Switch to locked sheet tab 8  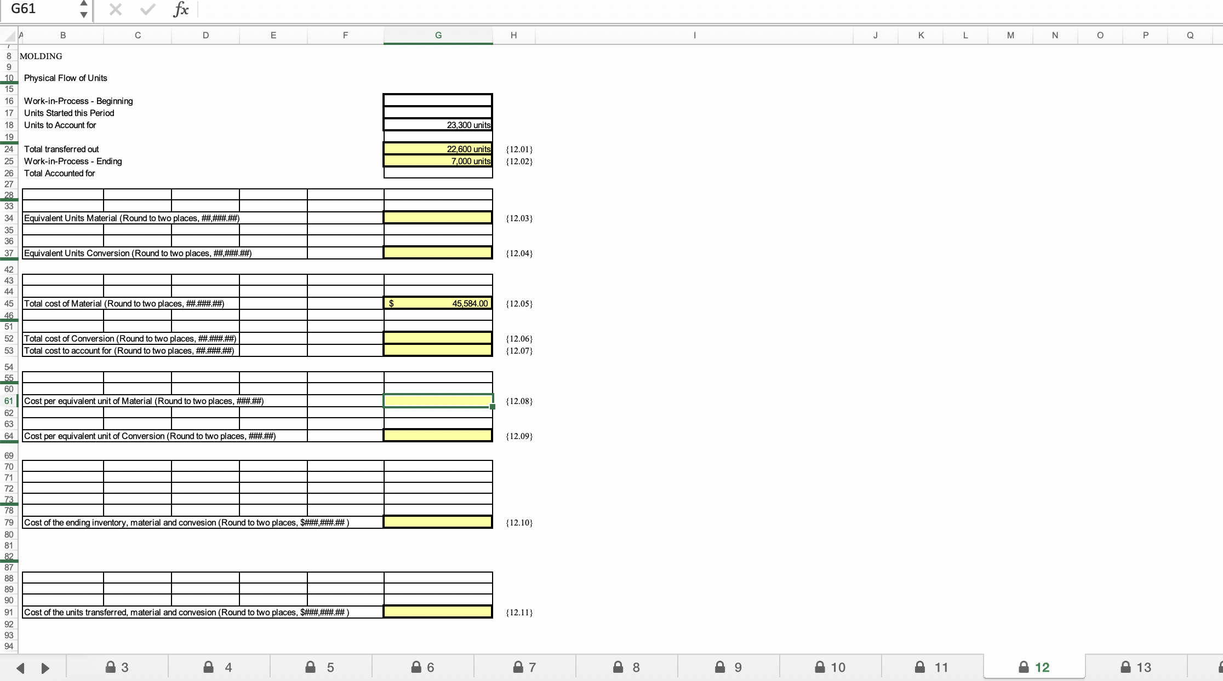626,667
